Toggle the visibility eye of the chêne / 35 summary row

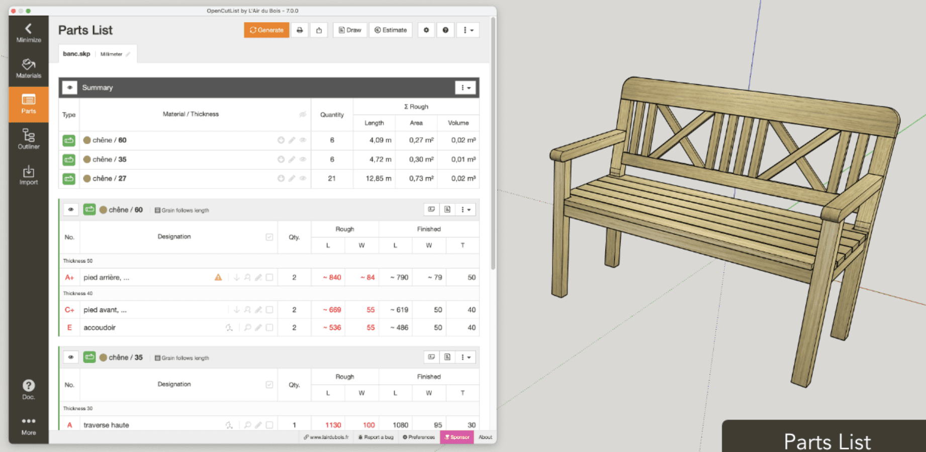click(x=303, y=159)
